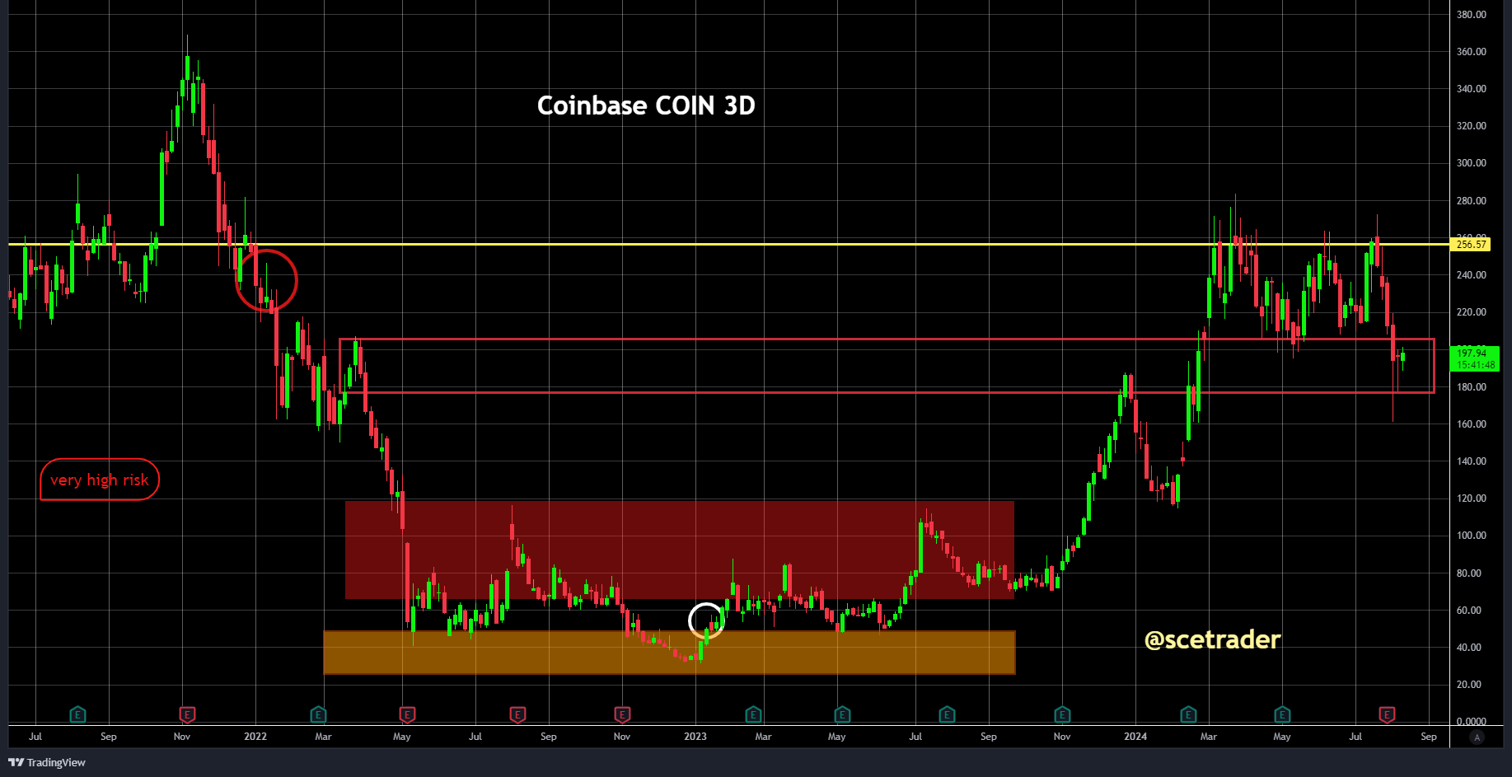1512x777 pixels.
Task: Click the TradingView logo
Action: [47, 762]
